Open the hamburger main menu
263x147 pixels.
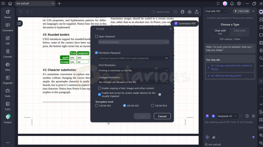tap(3, 3)
